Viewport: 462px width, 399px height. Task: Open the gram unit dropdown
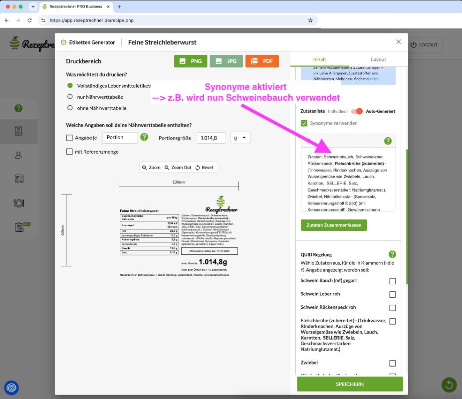pos(240,138)
